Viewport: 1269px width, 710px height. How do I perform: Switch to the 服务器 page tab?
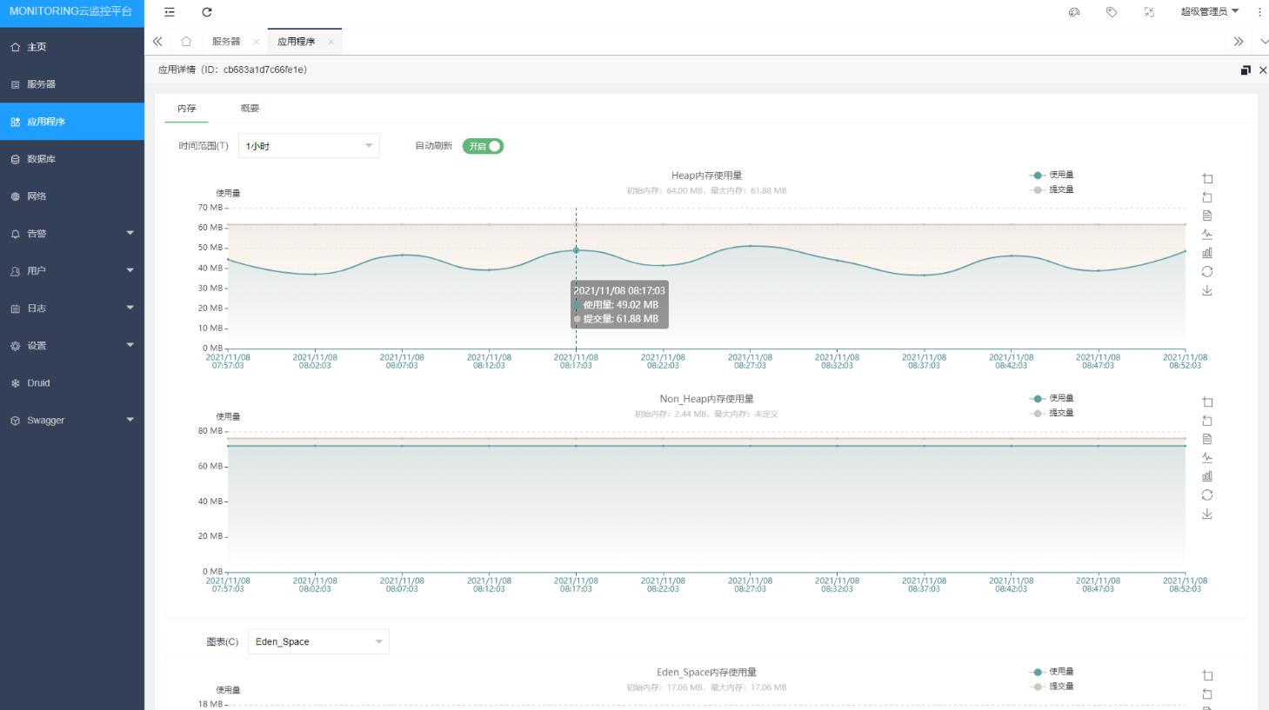226,42
